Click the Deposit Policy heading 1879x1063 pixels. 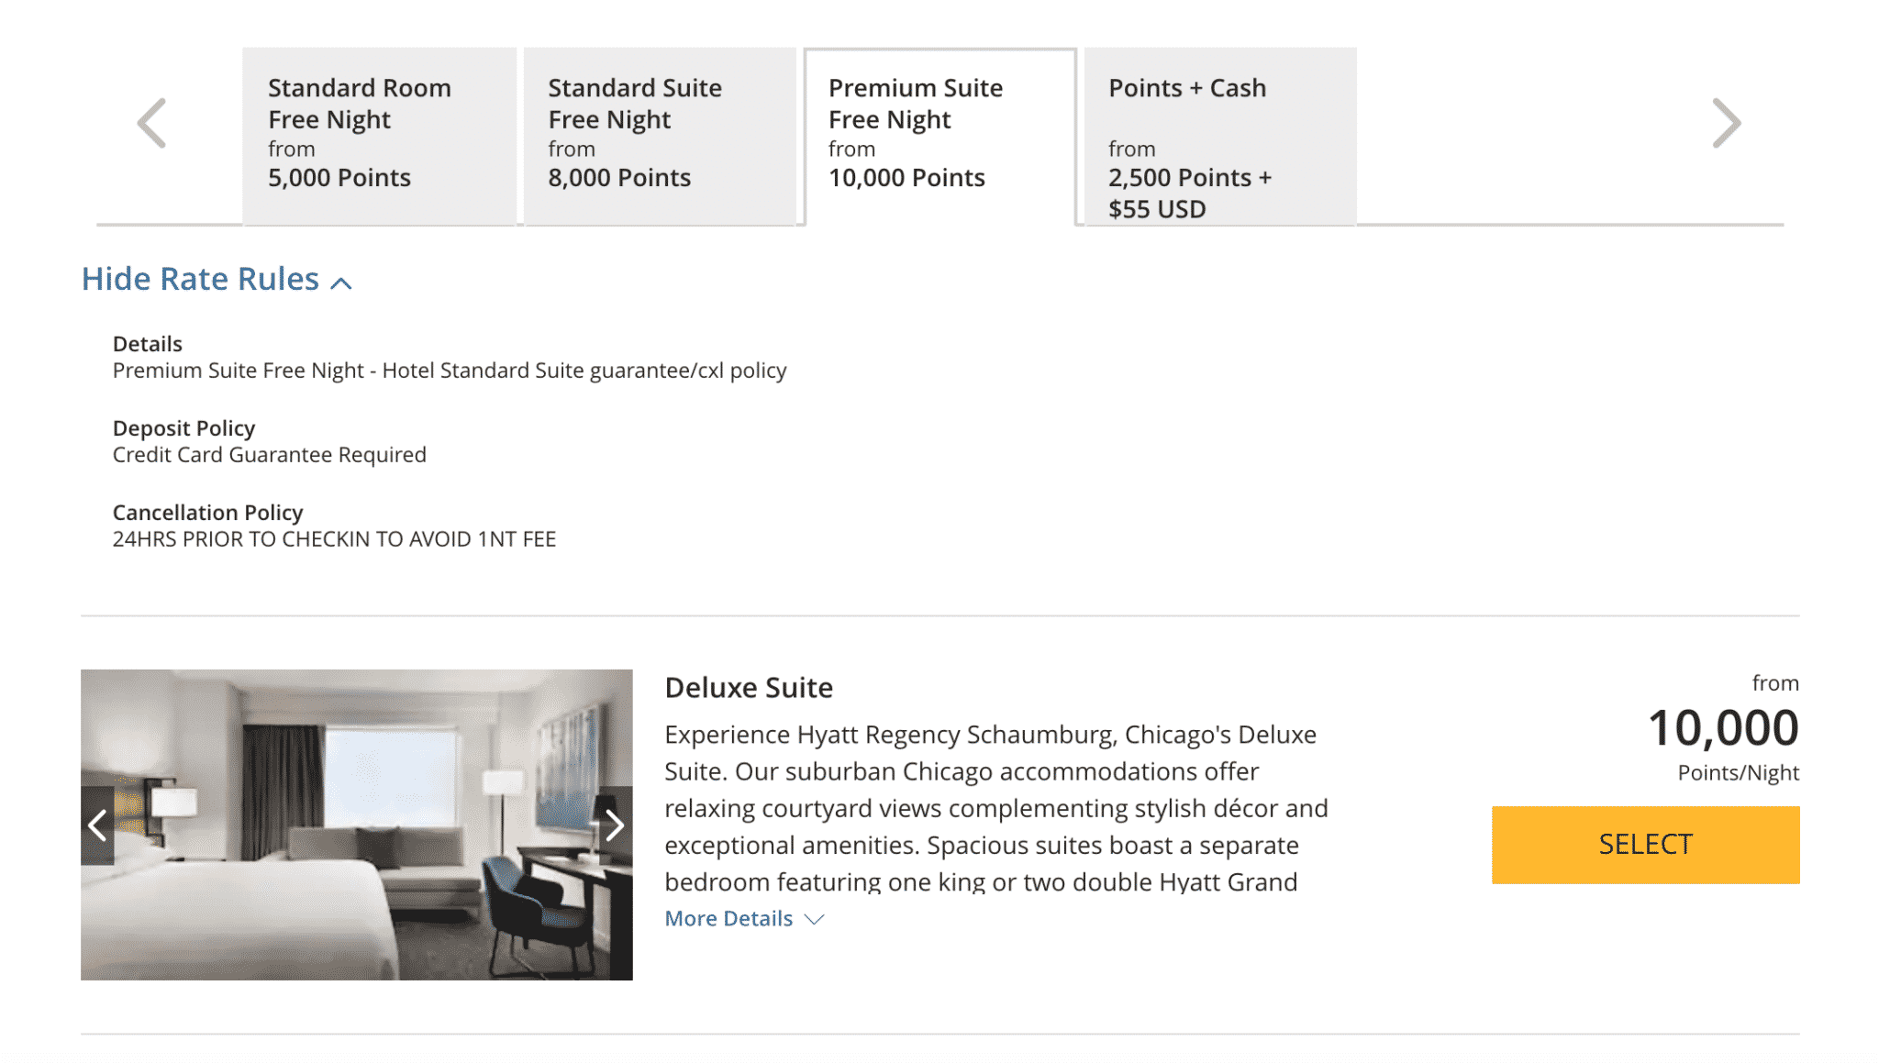[183, 428]
